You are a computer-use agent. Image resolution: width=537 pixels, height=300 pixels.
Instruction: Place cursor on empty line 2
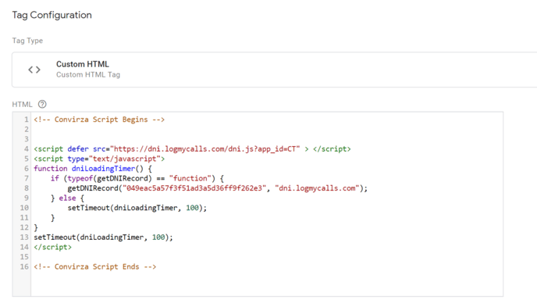[267, 129]
